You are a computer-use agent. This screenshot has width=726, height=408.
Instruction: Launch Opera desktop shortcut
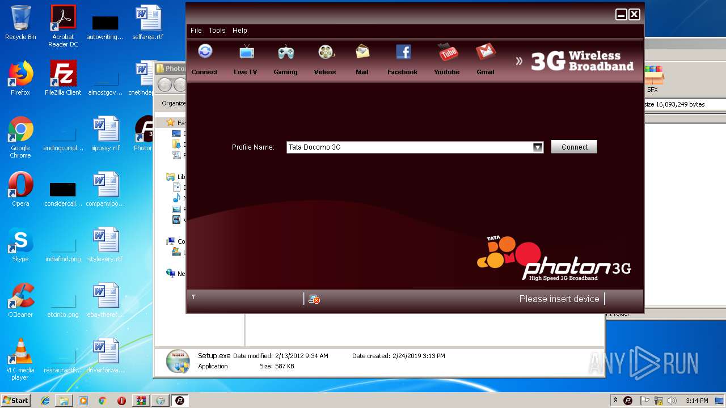[20, 189]
